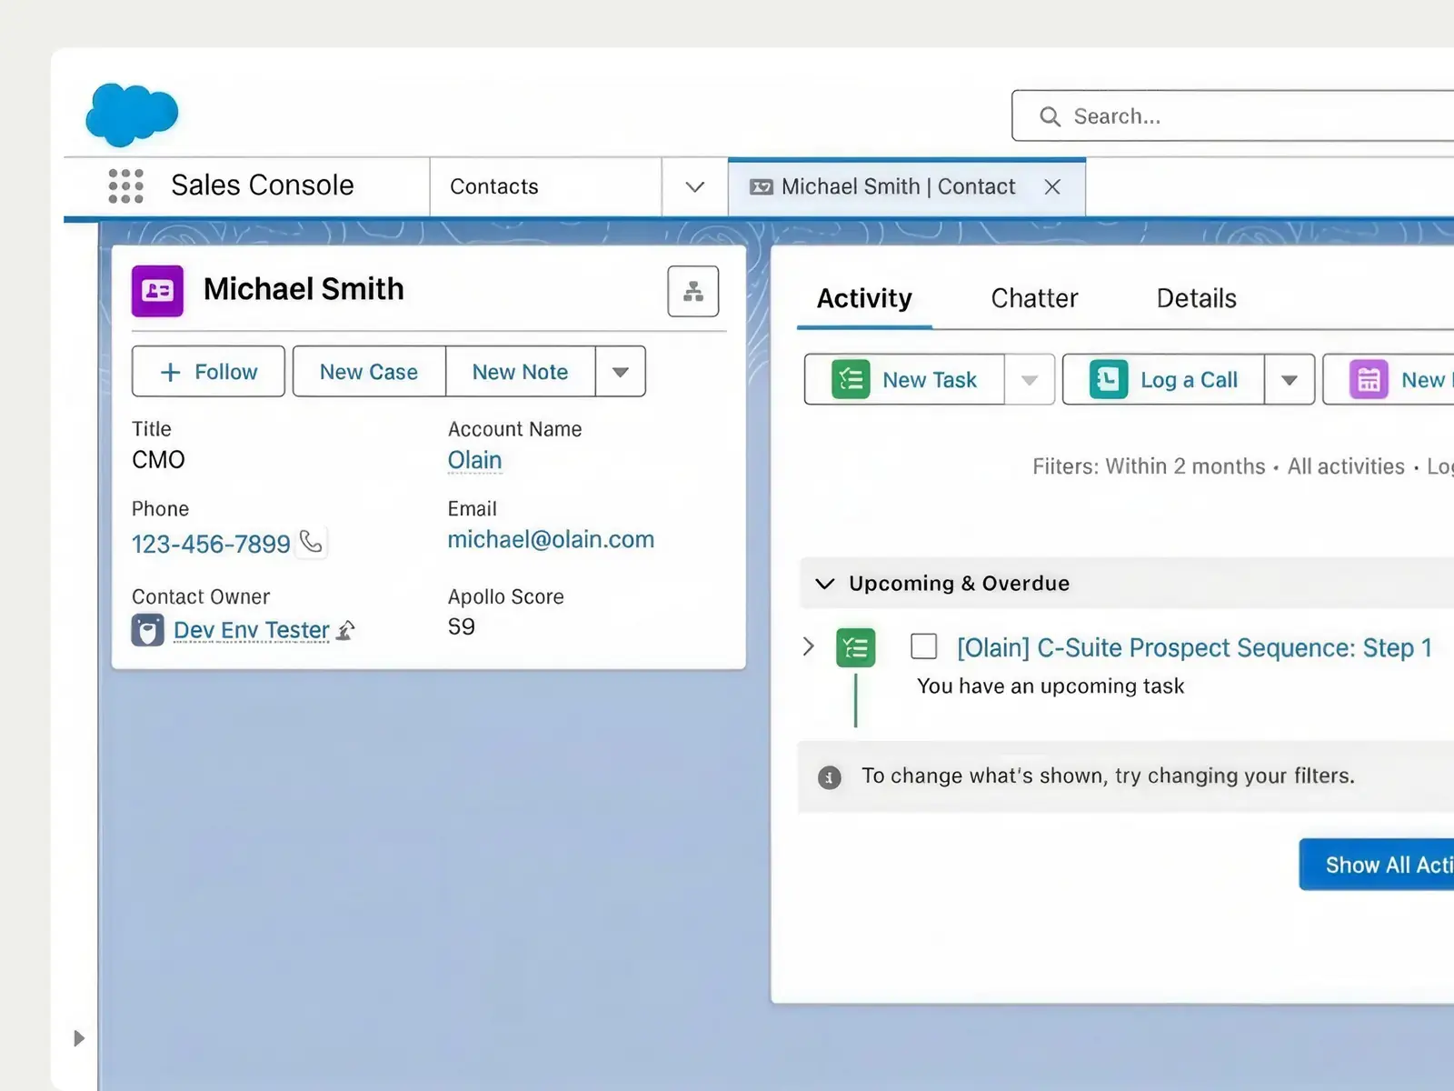Screen dimensions: 1454x1091
Task: Follow the Michael Smith contact
Action: coord(208,371)
